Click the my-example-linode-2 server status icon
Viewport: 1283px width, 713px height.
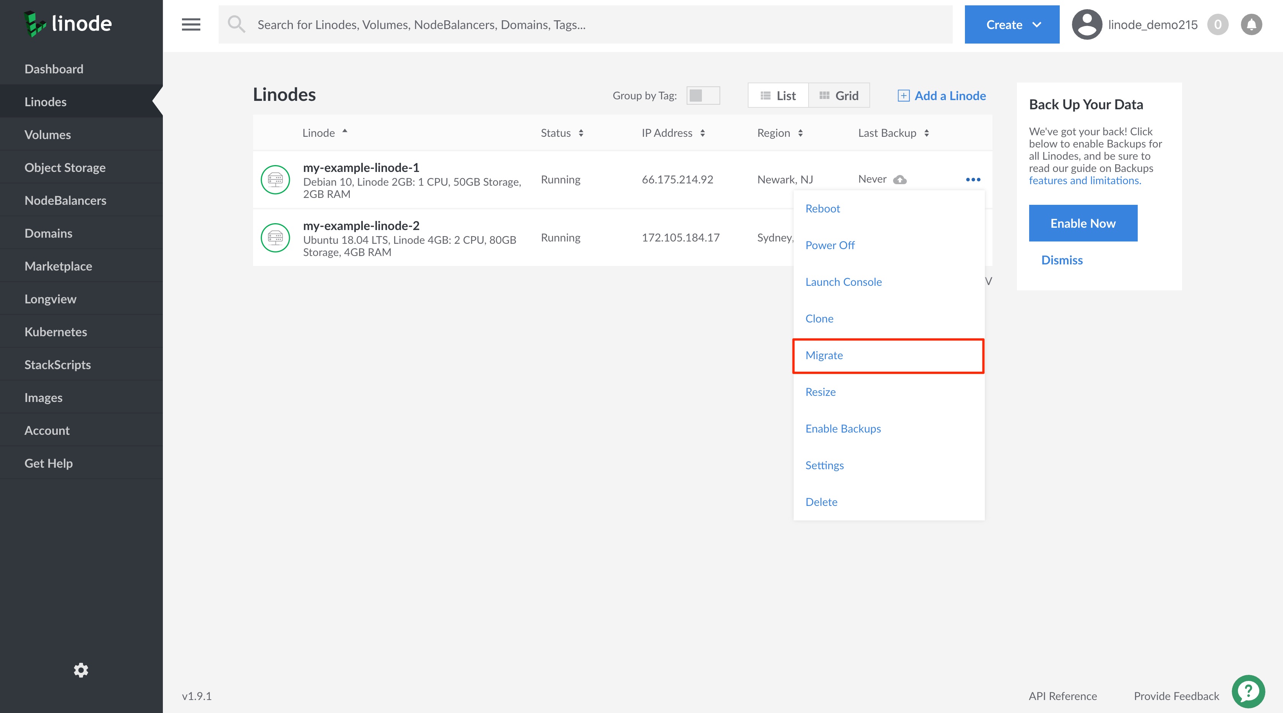click(x=275, y=238)
